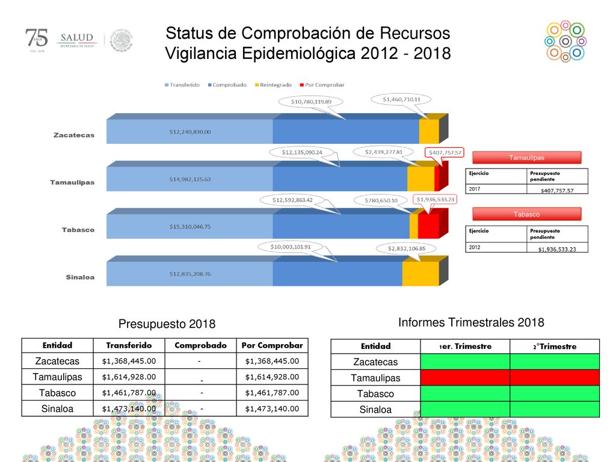Click Por Comprobar $1,461,787.00 for Tabasco
The height and width of the screenshot is (462, 616).
tap(273, 392)
